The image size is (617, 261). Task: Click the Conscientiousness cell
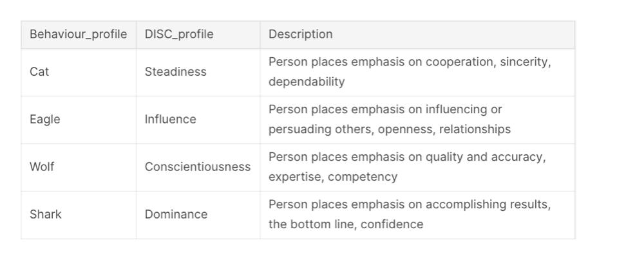click(198, 167)
